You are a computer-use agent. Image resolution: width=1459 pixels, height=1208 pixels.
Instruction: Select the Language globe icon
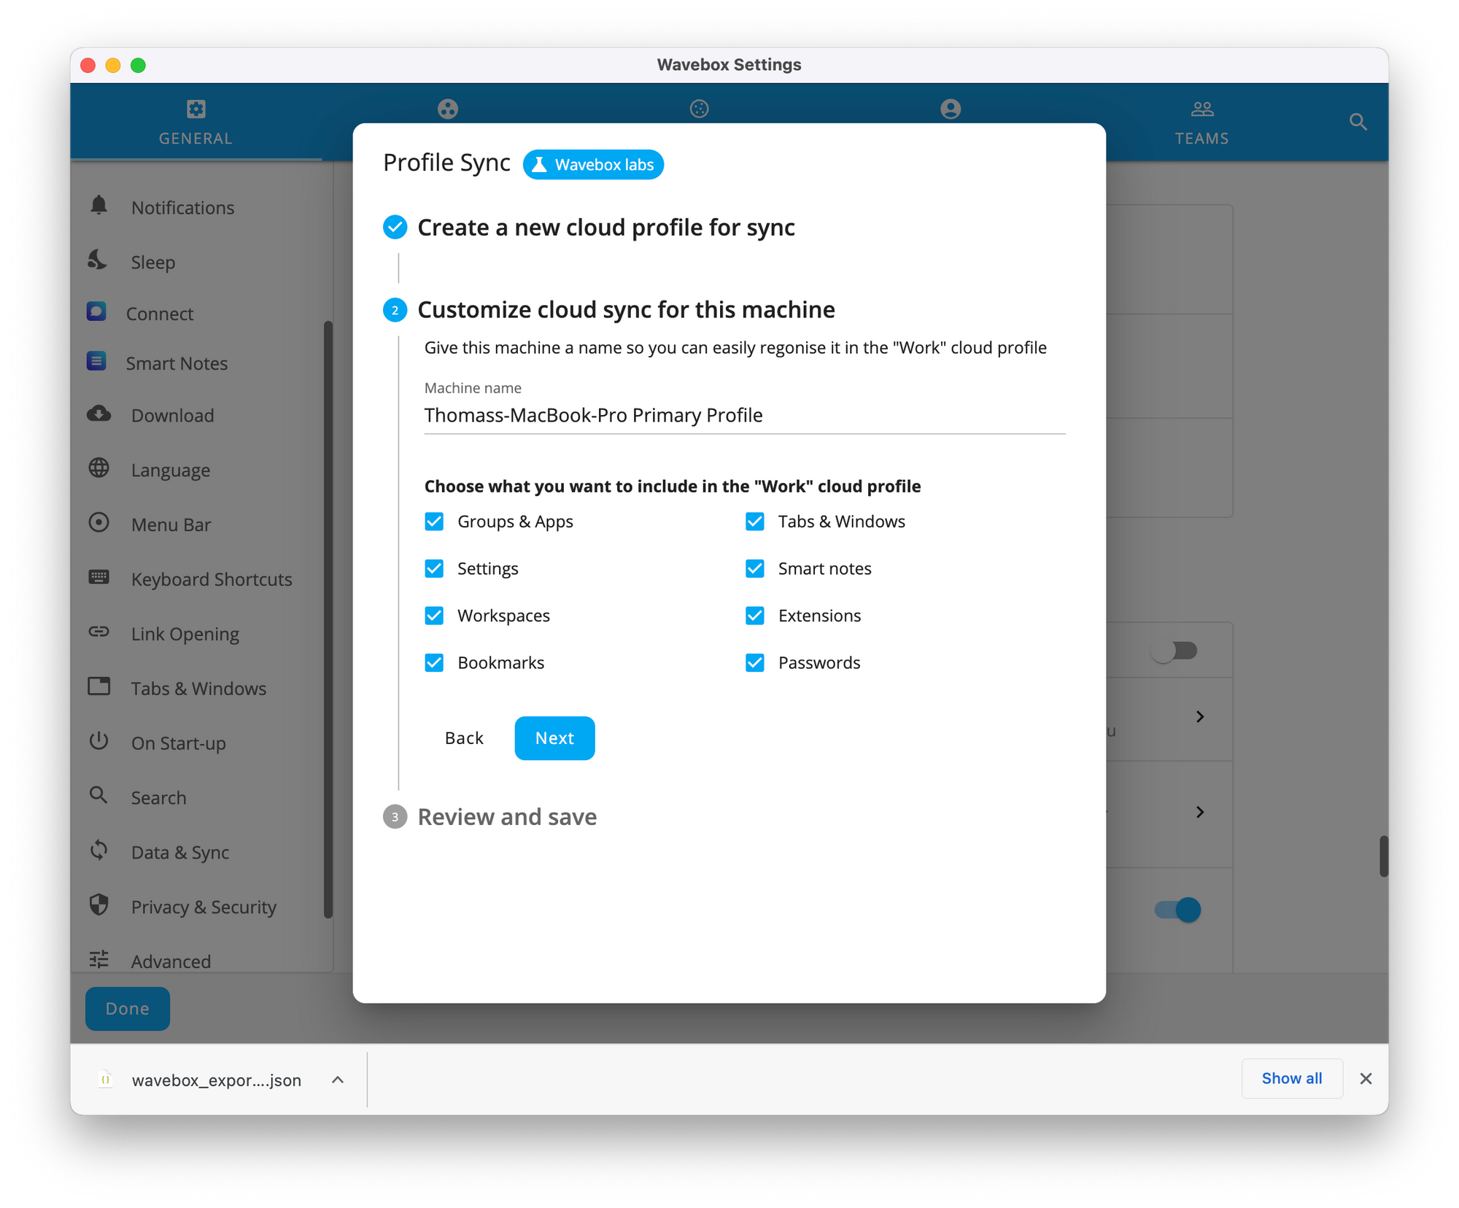pos(99,468)
